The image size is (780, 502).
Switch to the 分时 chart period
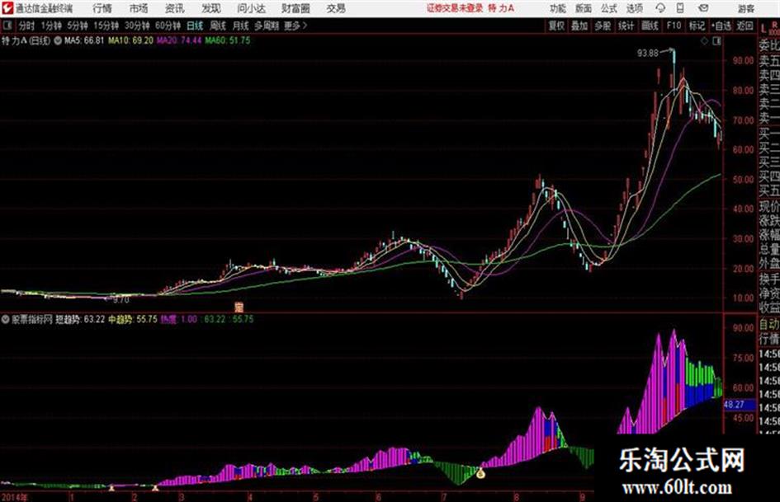pyautogui.click(x=27, y=26)
